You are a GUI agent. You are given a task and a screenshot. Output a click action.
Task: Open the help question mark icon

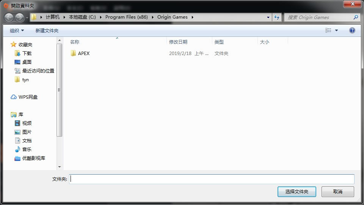click(352, 30)
